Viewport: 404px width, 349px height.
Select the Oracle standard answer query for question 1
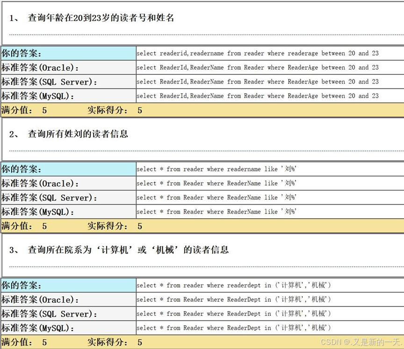(x=257, y=67)
